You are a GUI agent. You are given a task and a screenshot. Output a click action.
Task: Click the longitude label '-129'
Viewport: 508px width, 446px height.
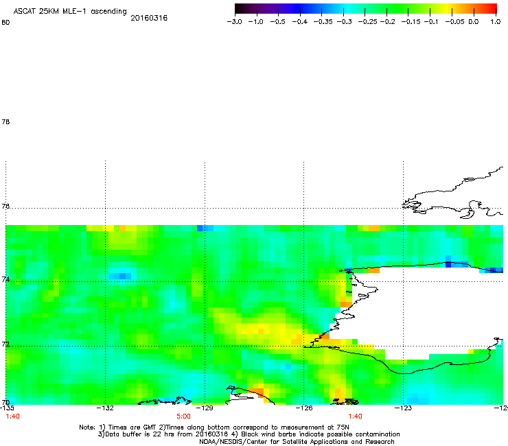(205, 408)
